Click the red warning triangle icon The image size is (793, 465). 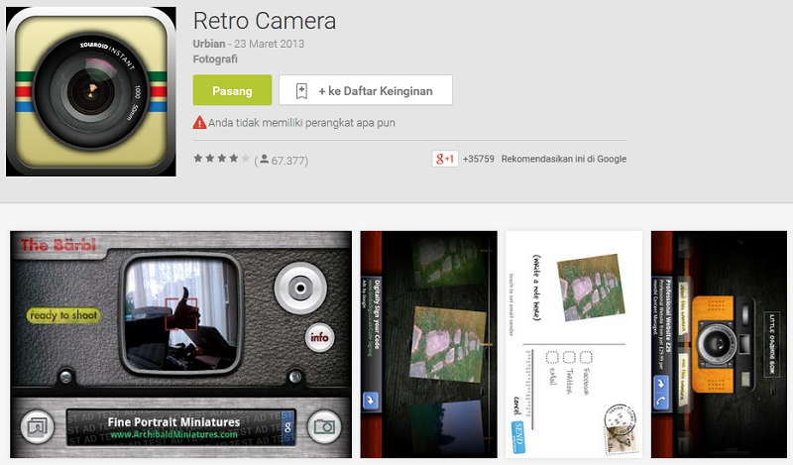pyautogui.click(x=200, y=123)
